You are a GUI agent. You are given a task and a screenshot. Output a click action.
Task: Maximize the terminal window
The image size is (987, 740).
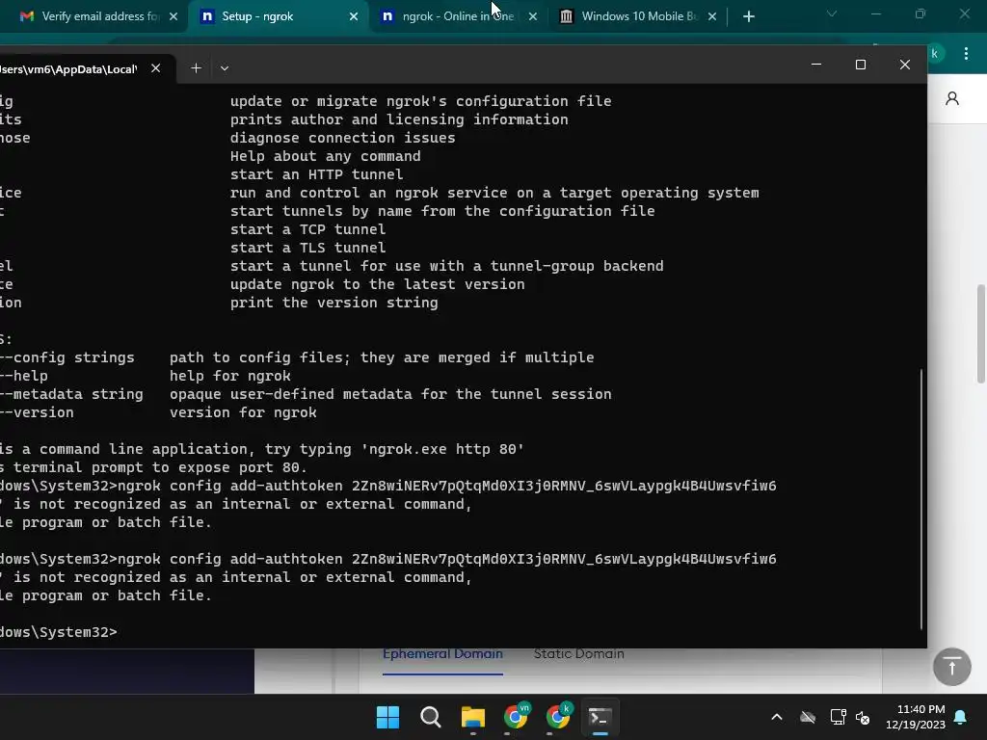click(x=861, y=65)
